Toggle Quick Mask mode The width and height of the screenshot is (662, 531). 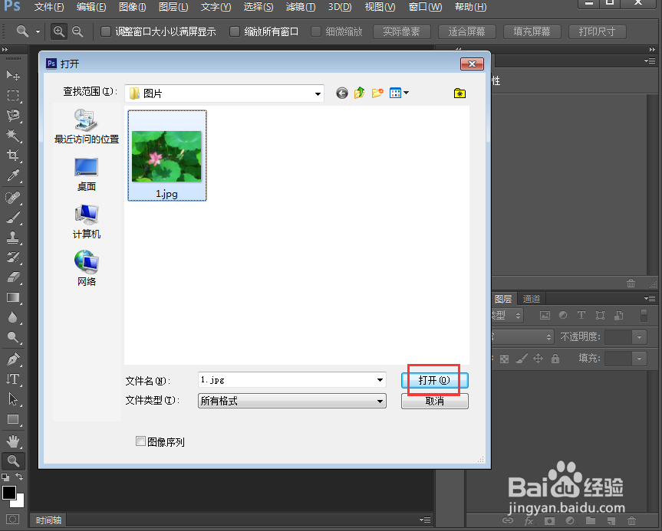[x=13, y=520]
